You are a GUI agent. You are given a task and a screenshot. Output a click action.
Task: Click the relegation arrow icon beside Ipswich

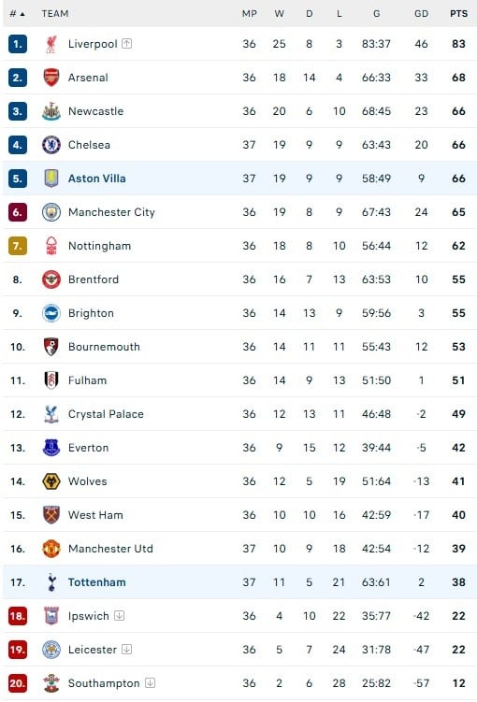[119, 616]
